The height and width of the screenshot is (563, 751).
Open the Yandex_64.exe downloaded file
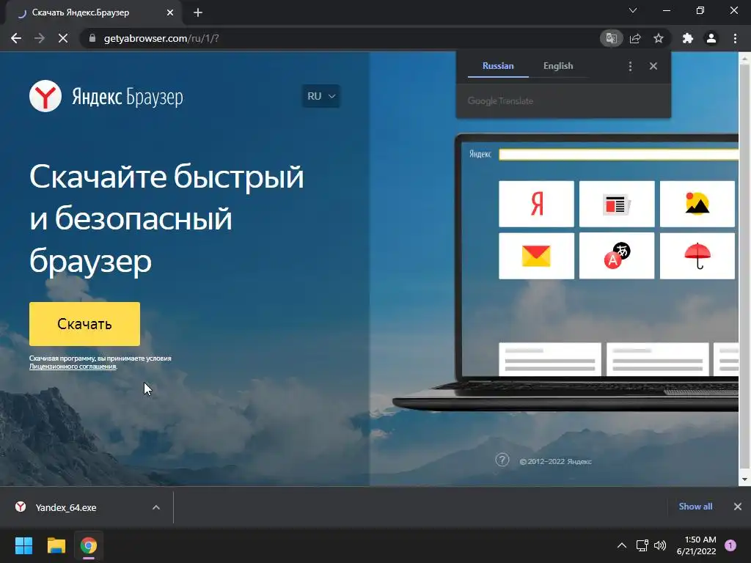[66, 507]
